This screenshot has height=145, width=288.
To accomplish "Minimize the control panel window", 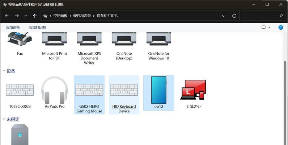I will 254,4.
